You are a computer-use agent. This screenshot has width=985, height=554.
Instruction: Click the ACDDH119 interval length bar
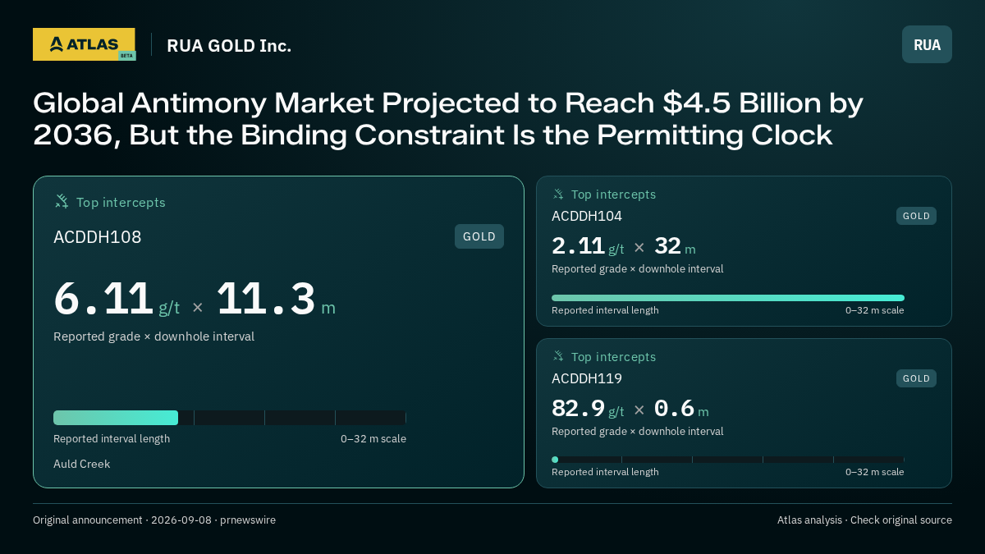(728, 460)
